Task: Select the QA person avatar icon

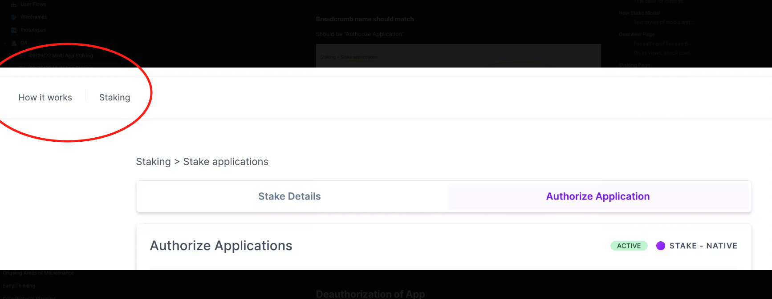Action: pos(14,43)
